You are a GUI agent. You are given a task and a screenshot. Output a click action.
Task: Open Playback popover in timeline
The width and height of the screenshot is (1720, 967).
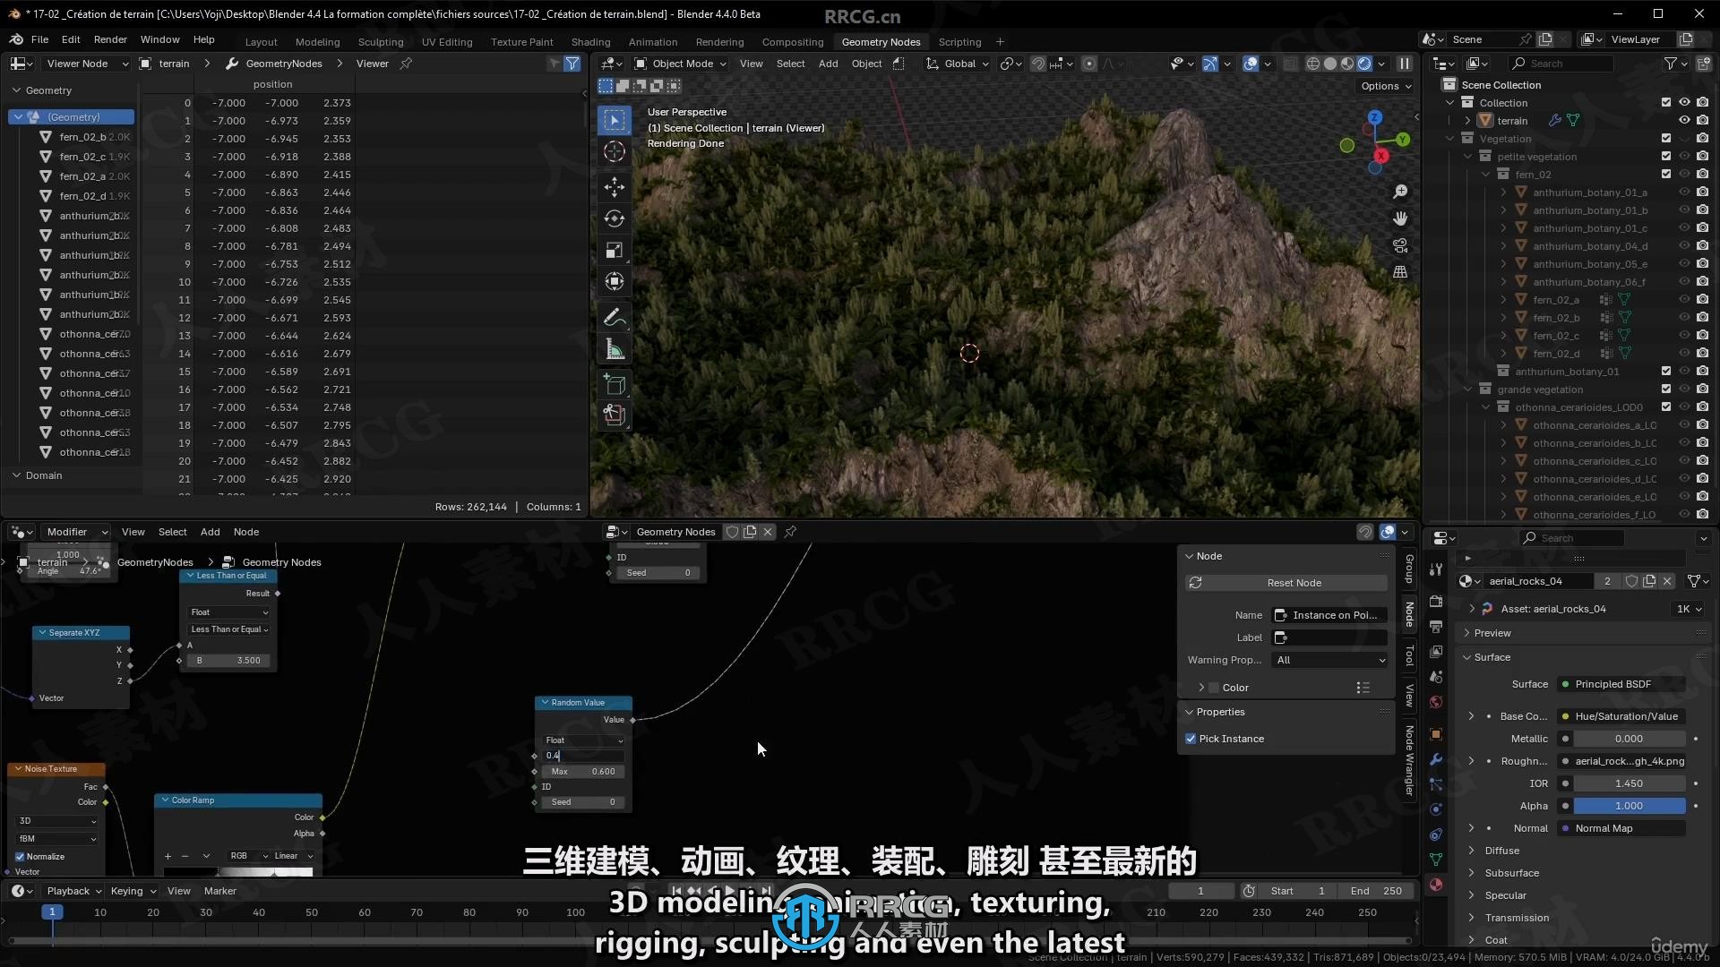[x=73, y=891]
